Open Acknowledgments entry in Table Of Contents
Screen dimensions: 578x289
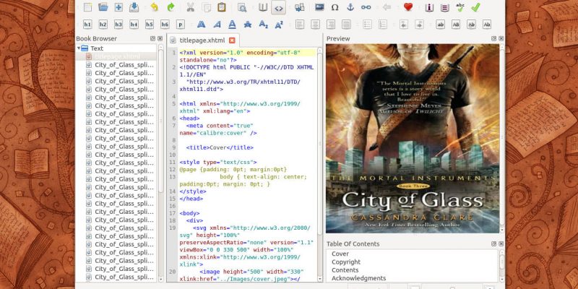coord(358,278)
